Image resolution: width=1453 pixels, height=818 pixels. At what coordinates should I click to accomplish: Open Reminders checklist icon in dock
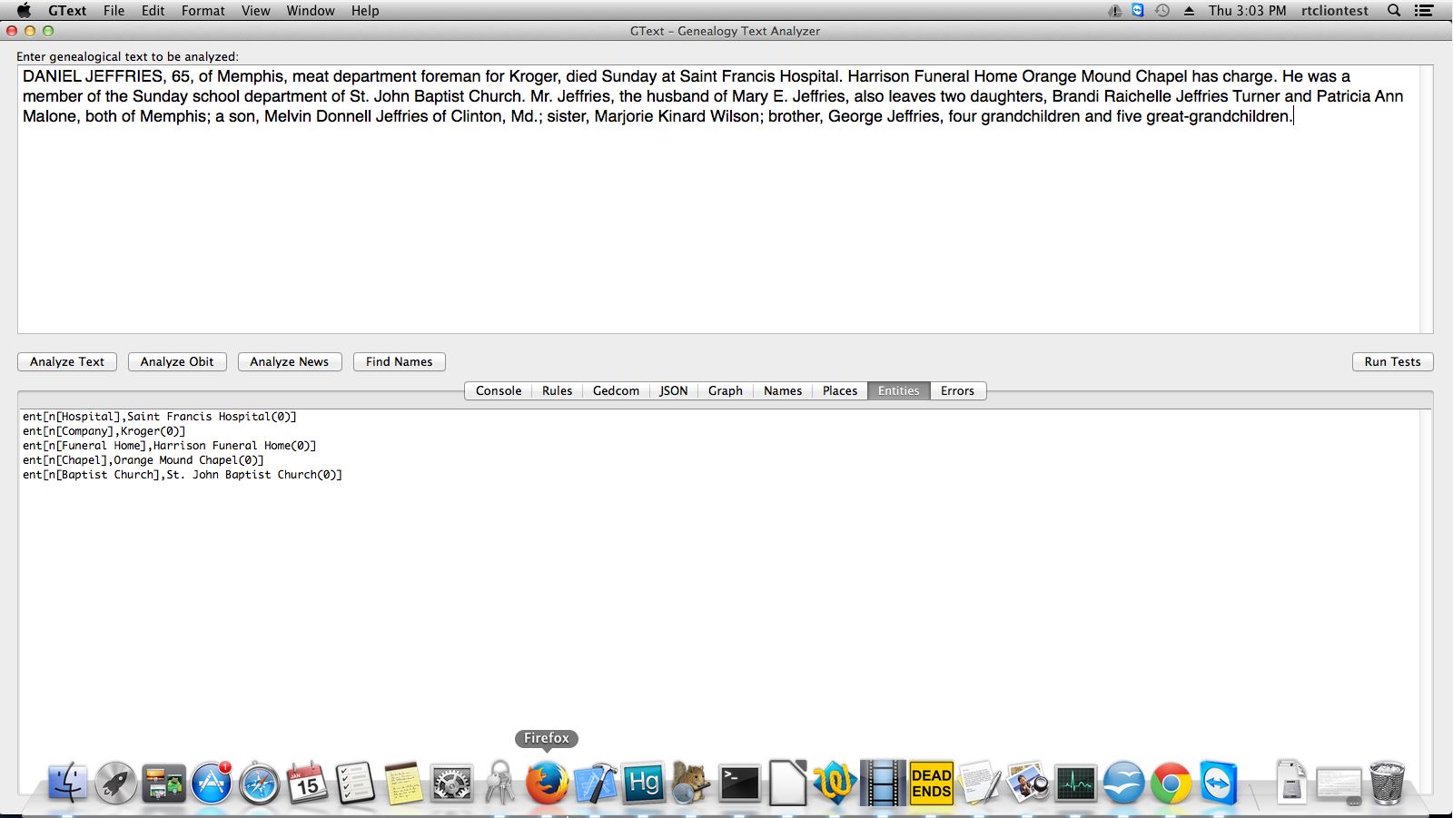click(x=355, y=783)
